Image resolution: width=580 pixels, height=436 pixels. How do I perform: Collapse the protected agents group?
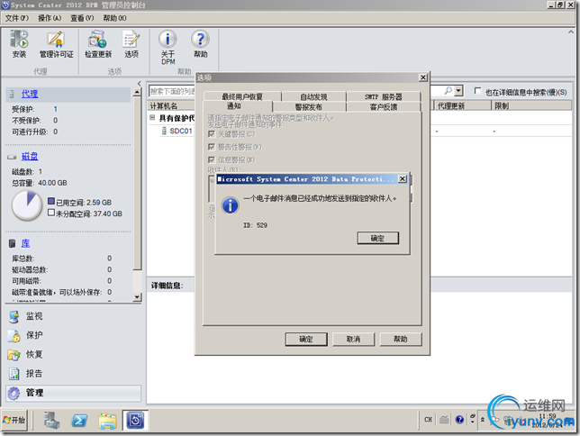click(x=152, y=118)
